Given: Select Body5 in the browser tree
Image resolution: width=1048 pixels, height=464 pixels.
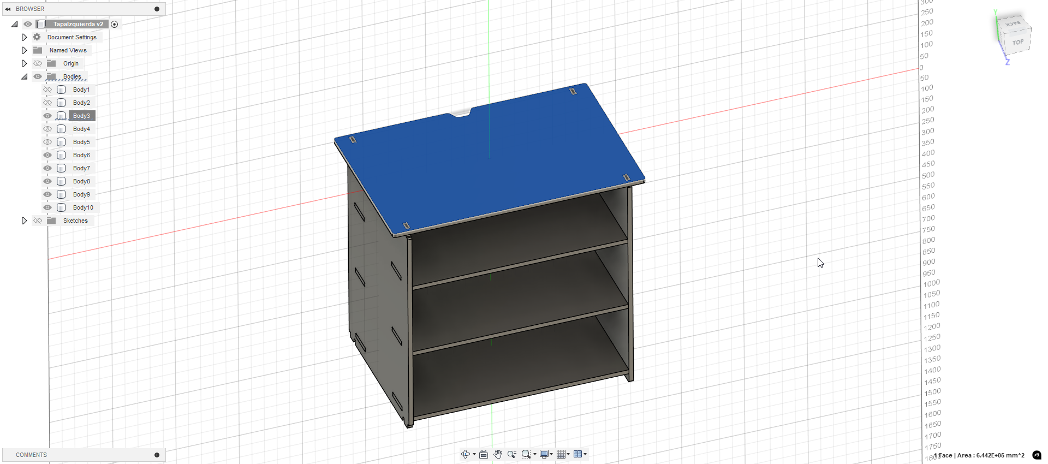Looking at the screenshot, I should click(x=81, y=142).
